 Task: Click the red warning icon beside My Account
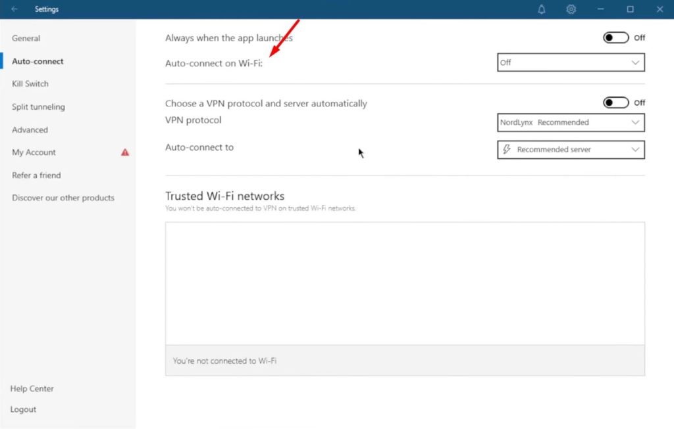(x=124, y=152)
